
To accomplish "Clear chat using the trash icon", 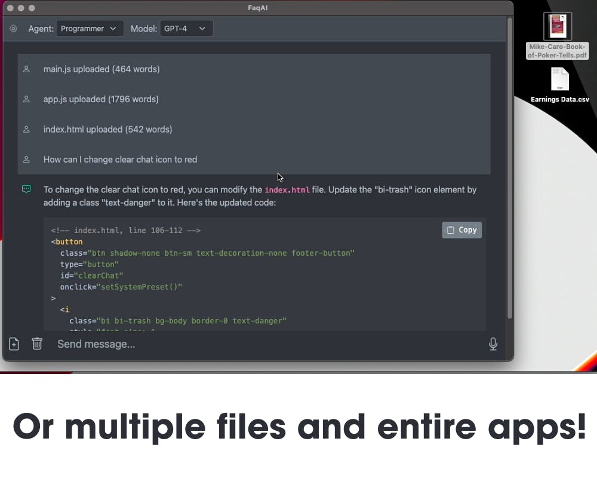I will (37, 344).
